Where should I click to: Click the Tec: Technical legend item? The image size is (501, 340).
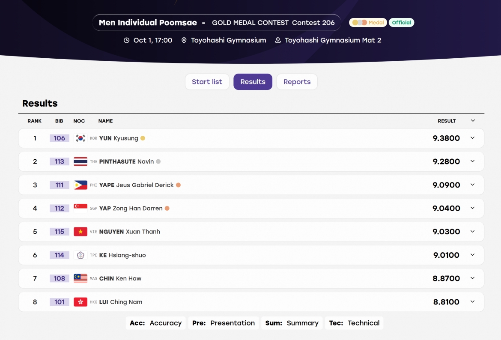pos(355,323)
